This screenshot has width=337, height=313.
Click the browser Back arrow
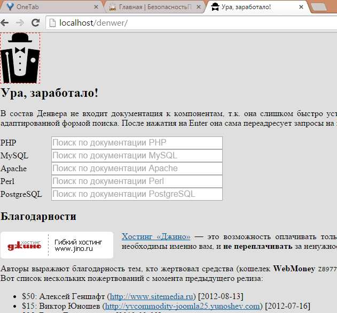pyautogui.click(x=4, y=22)
